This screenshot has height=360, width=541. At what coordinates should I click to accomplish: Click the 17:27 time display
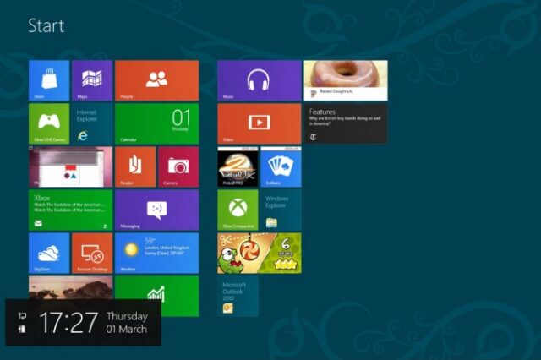pos(68,323)
